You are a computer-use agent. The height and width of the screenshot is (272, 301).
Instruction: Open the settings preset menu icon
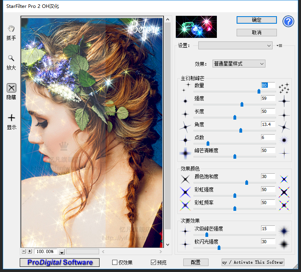(279, 46)
